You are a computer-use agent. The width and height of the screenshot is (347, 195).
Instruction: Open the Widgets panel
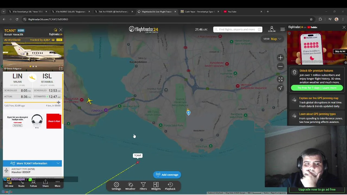tap(156, 186)
